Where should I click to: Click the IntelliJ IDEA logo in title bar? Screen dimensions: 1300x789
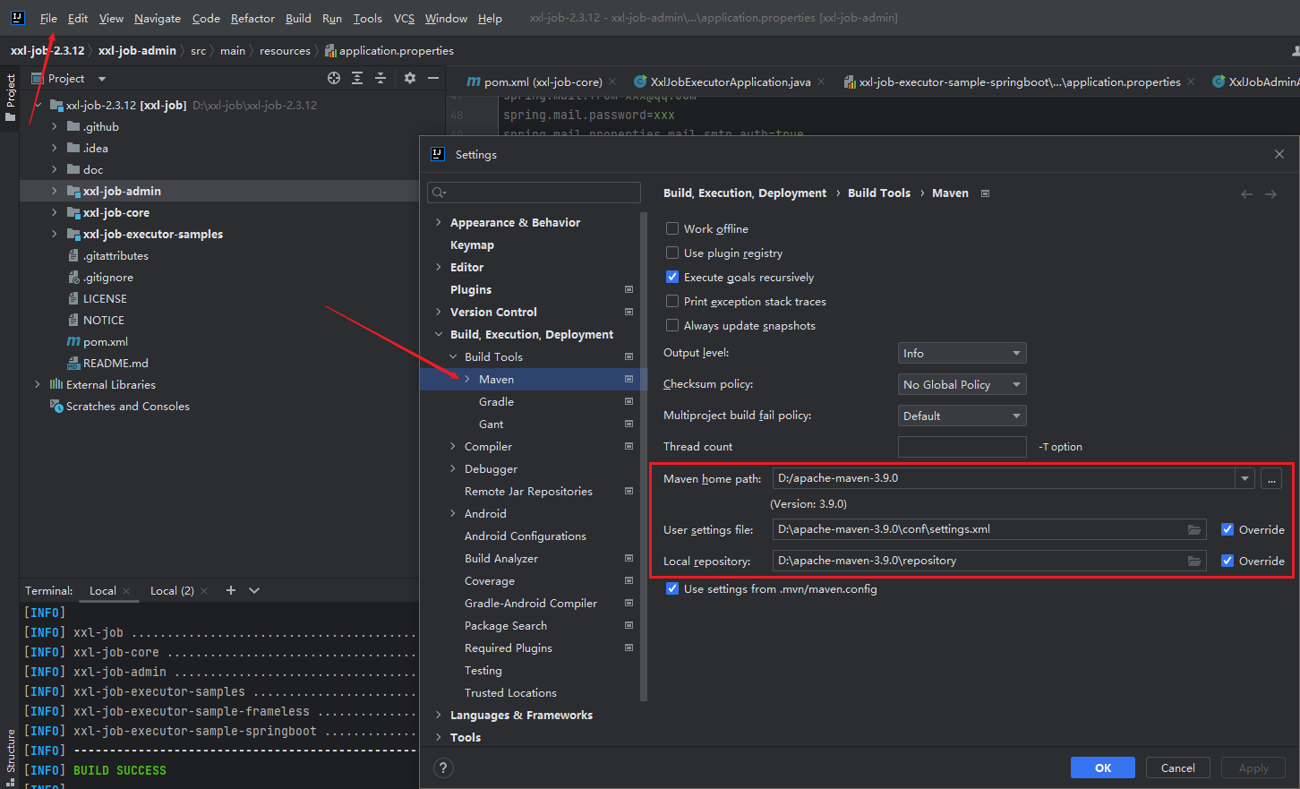[17, 17]
